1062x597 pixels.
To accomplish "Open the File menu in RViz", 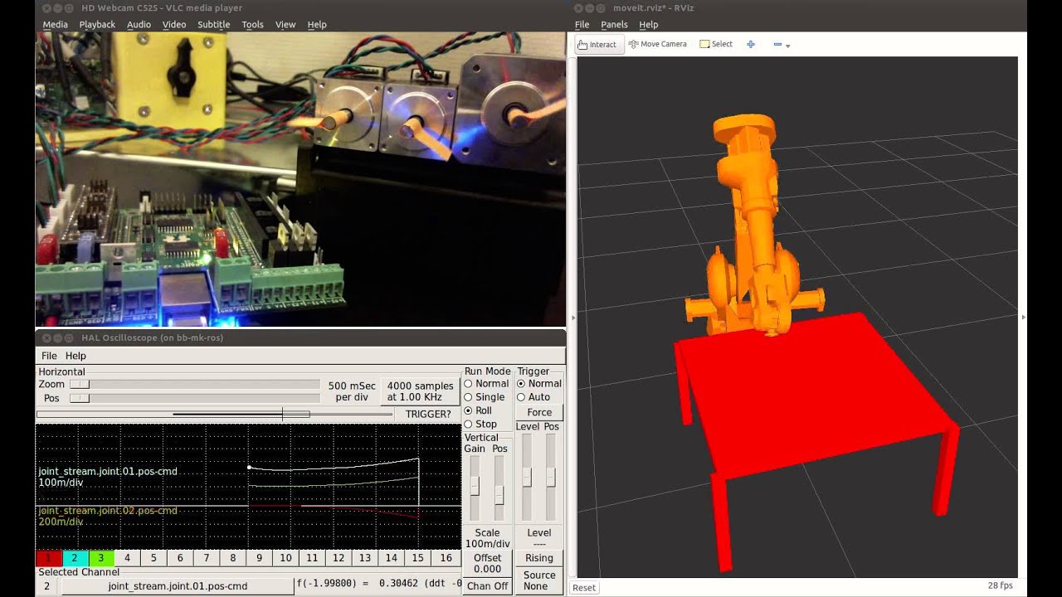I will (x=582, y=25).
